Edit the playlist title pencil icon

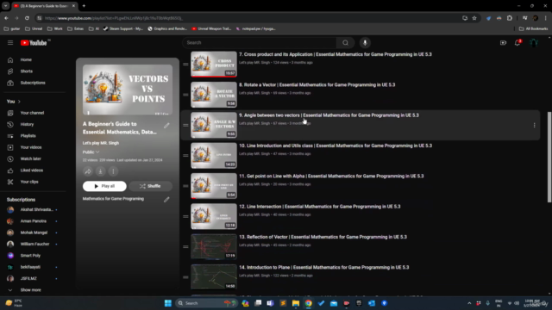coord(166,126)
